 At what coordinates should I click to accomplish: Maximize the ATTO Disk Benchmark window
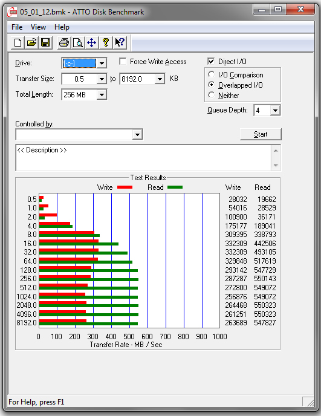pyautogui.click(x=277, y=10)
